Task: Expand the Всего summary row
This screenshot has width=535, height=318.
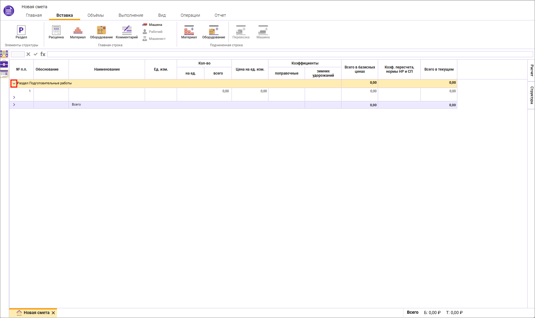Action: point(14,105)
